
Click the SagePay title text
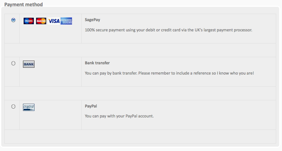[x=93, y=20]
